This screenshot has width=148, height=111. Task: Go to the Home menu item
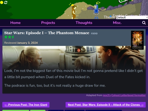tap(15, 23)
